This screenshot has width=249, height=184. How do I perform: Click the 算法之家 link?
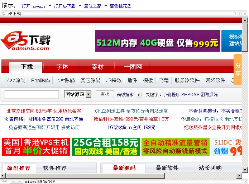click(92, 6)
